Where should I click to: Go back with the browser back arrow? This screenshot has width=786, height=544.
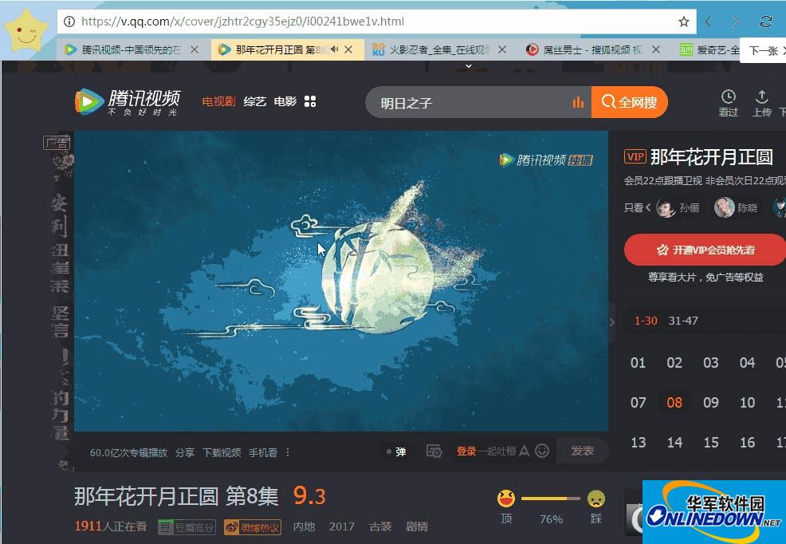click(x=709, y=22)
